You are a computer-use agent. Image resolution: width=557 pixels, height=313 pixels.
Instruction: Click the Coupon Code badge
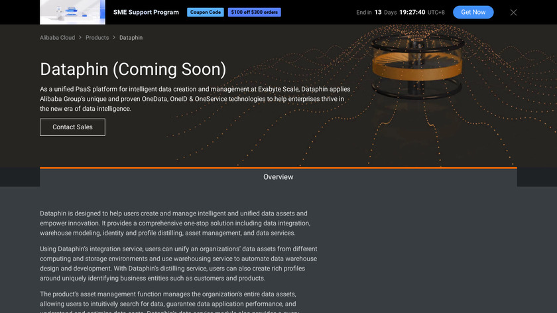(x=206, y=12)
